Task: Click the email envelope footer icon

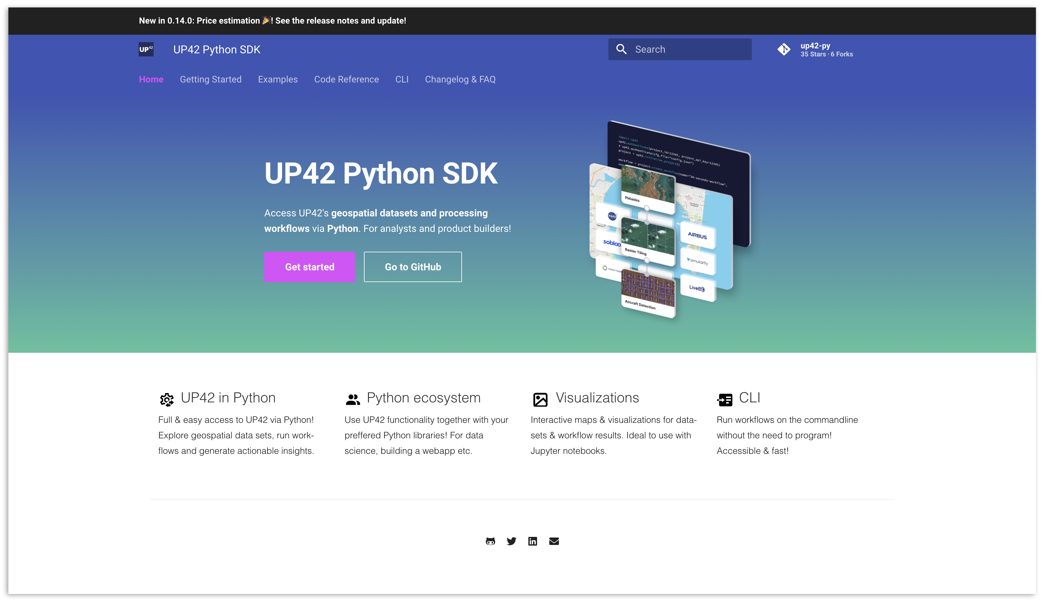Action: (554, 541)
